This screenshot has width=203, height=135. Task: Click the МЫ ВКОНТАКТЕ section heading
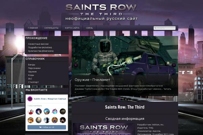click(37, 90)
